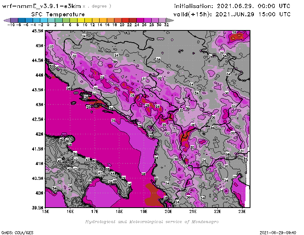Click the '-10' legend value

click(x=11, y=25)
